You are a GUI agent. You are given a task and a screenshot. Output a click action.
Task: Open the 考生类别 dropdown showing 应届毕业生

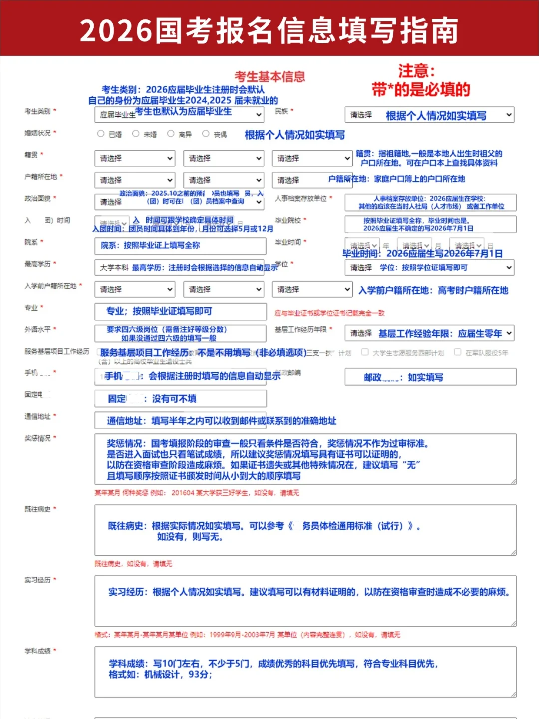coord(180,115)
